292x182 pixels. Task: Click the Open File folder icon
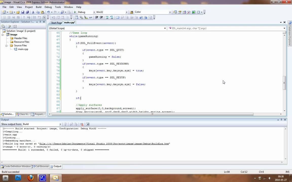[18, 12]
